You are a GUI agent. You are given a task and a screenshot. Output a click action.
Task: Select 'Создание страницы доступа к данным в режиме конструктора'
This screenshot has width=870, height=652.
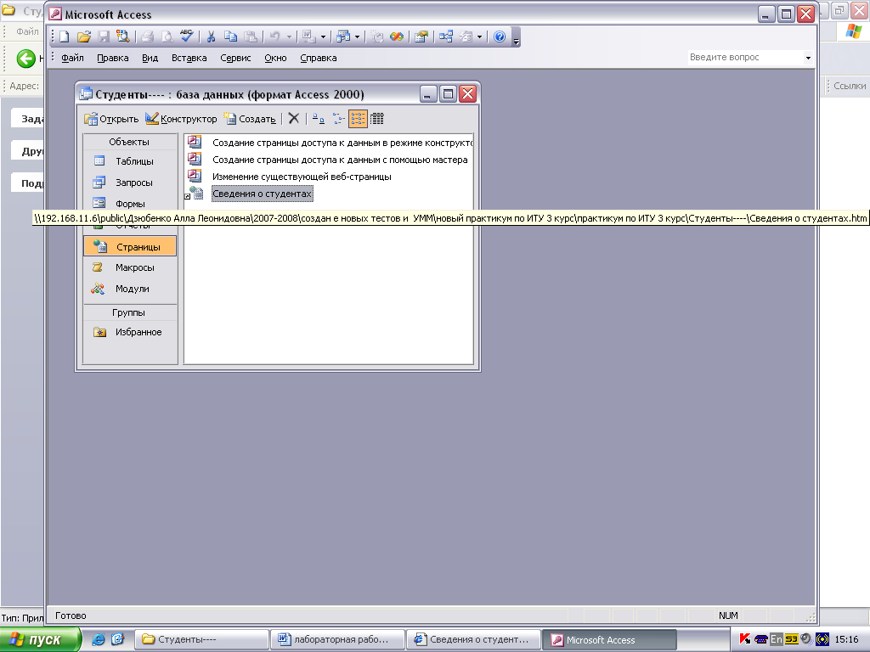point(330,143)
